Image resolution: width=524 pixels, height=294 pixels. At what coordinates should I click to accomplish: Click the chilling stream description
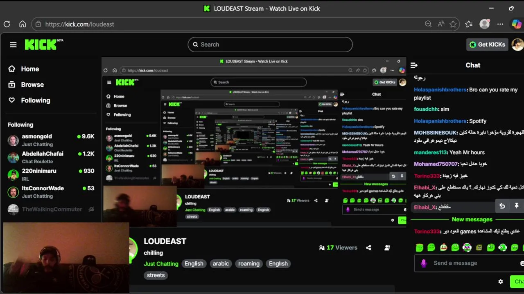(x=153, y=253)
